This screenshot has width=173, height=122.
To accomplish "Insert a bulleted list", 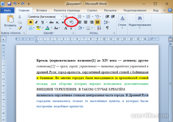I will tap(80, 17).
